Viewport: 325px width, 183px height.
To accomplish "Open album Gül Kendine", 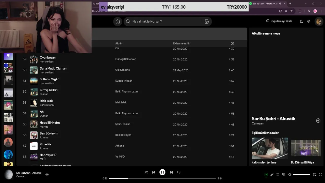I will tap(122, 70).
